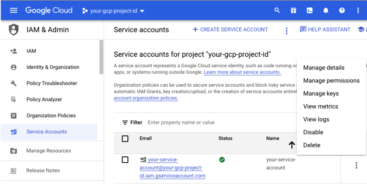367x188 pixels.
Task: Click the Name column header
Action: (x=273, y=138)
